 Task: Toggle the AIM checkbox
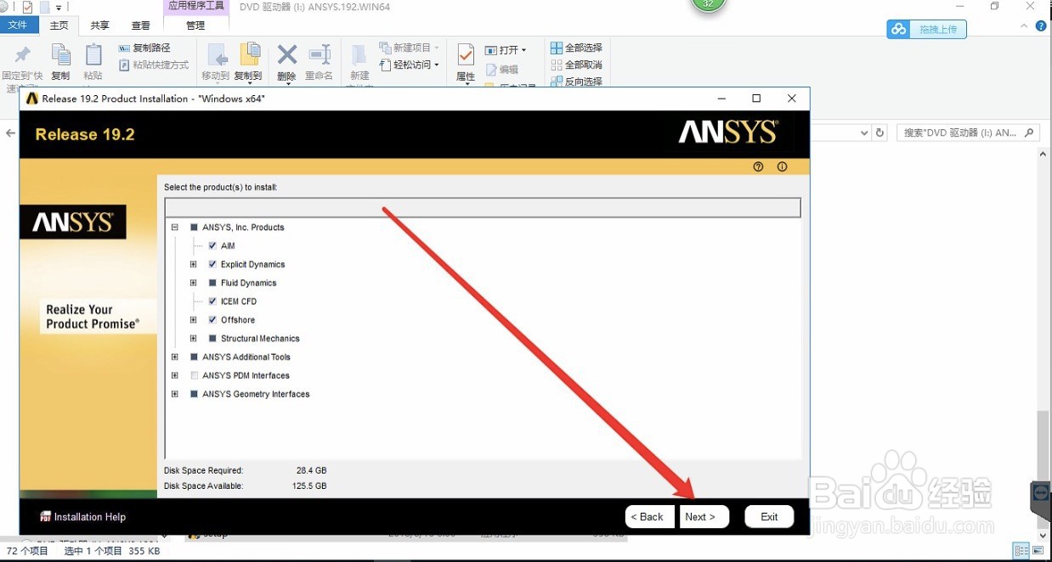click(x=212, y=245)
